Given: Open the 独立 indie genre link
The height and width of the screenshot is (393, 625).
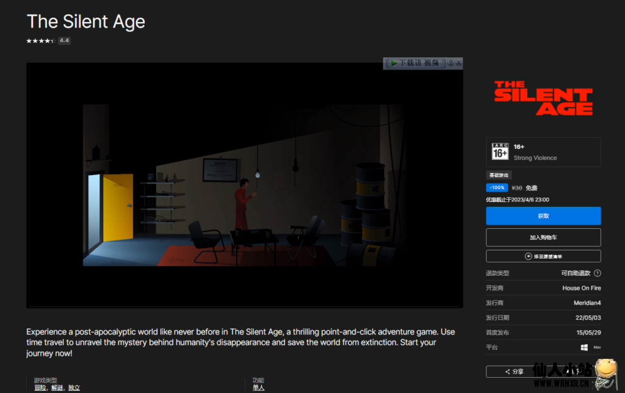Looking at the screenshot, I should 74,388.
